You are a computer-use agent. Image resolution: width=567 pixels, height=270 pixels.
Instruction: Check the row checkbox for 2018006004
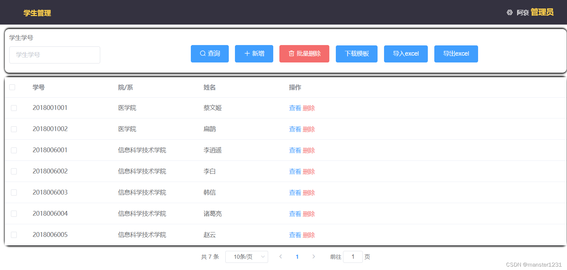point(14,214)
